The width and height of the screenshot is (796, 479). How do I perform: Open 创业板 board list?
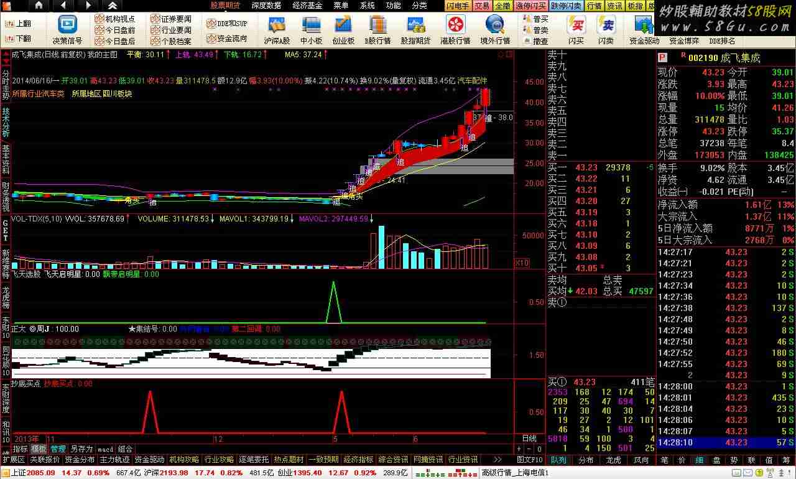[x=343, y=30]
